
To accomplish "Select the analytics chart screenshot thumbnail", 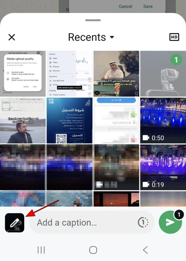I will (x=69, y=74).
